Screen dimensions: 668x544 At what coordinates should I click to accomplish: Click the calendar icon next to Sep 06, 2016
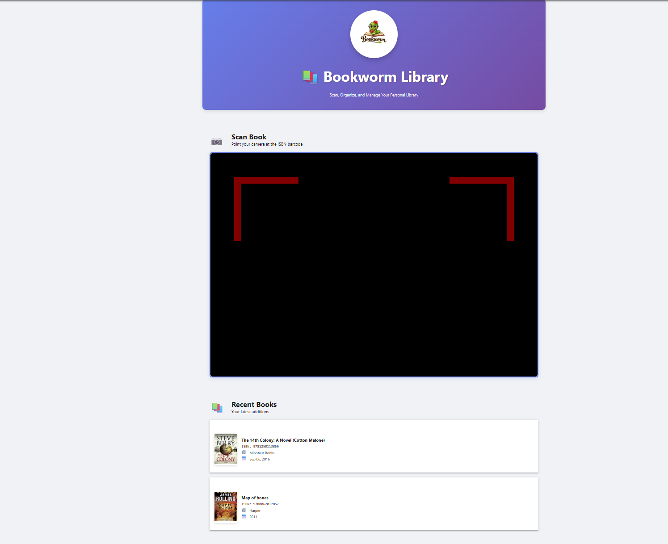click(x=244, y=458)
